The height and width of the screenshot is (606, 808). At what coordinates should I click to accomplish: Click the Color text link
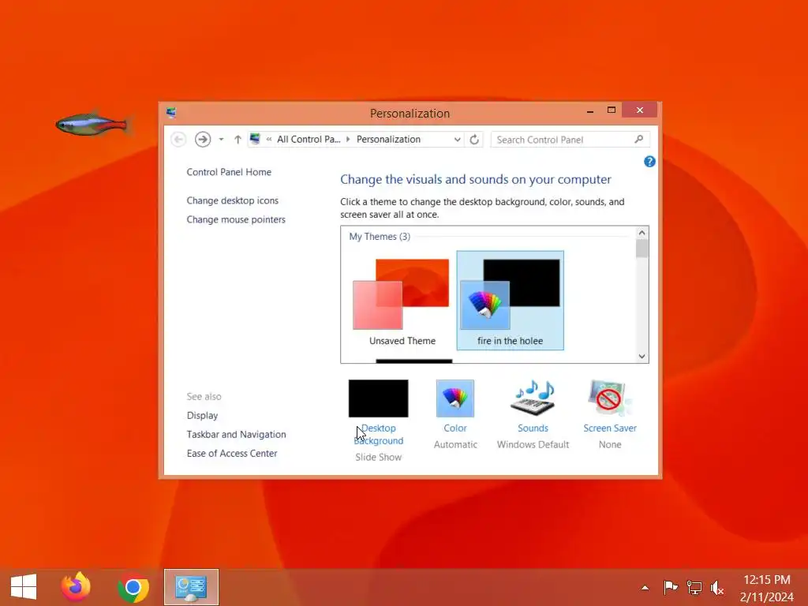[455, 428]
